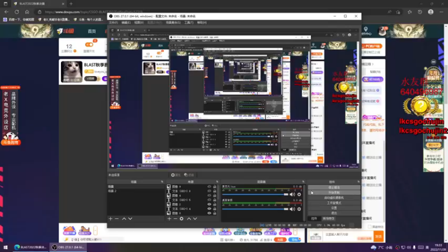Image resolution: width=448 pixels, height=252 pixels.
Task: Toggle lock on 图像 6 source
Action: pos(214,213)
